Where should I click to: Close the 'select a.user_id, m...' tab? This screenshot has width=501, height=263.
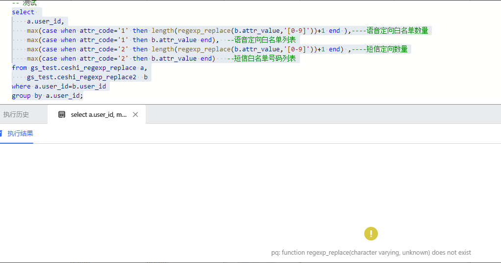coord(135,114)
